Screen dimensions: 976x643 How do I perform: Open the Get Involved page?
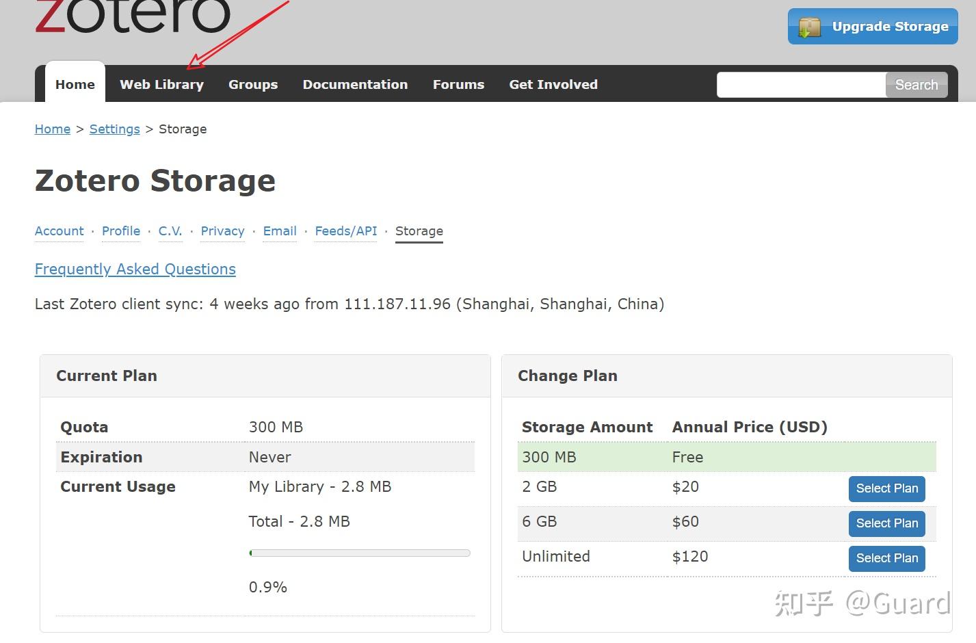tap(553, 84)
